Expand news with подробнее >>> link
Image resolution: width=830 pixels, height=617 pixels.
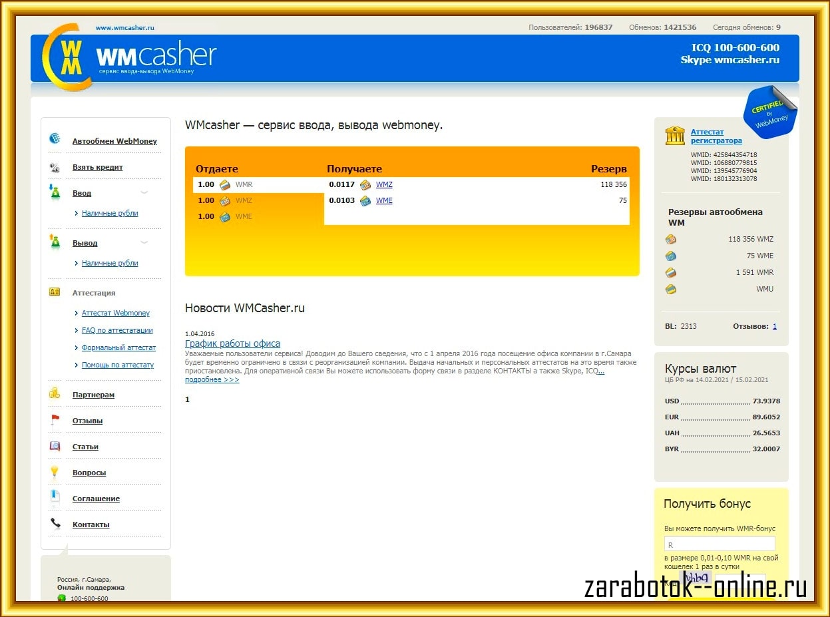(212, 380)
